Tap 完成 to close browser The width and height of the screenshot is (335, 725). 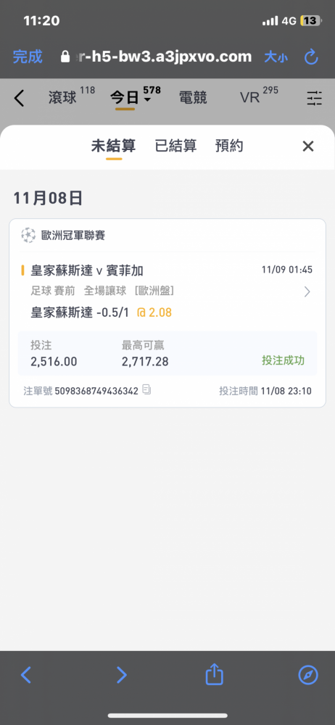28,57
